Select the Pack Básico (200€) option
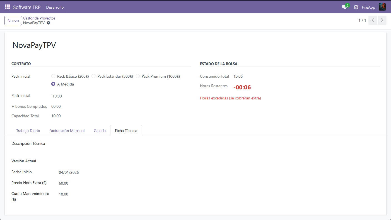This screenshot has width=391, height=220. tap(53, 76)
